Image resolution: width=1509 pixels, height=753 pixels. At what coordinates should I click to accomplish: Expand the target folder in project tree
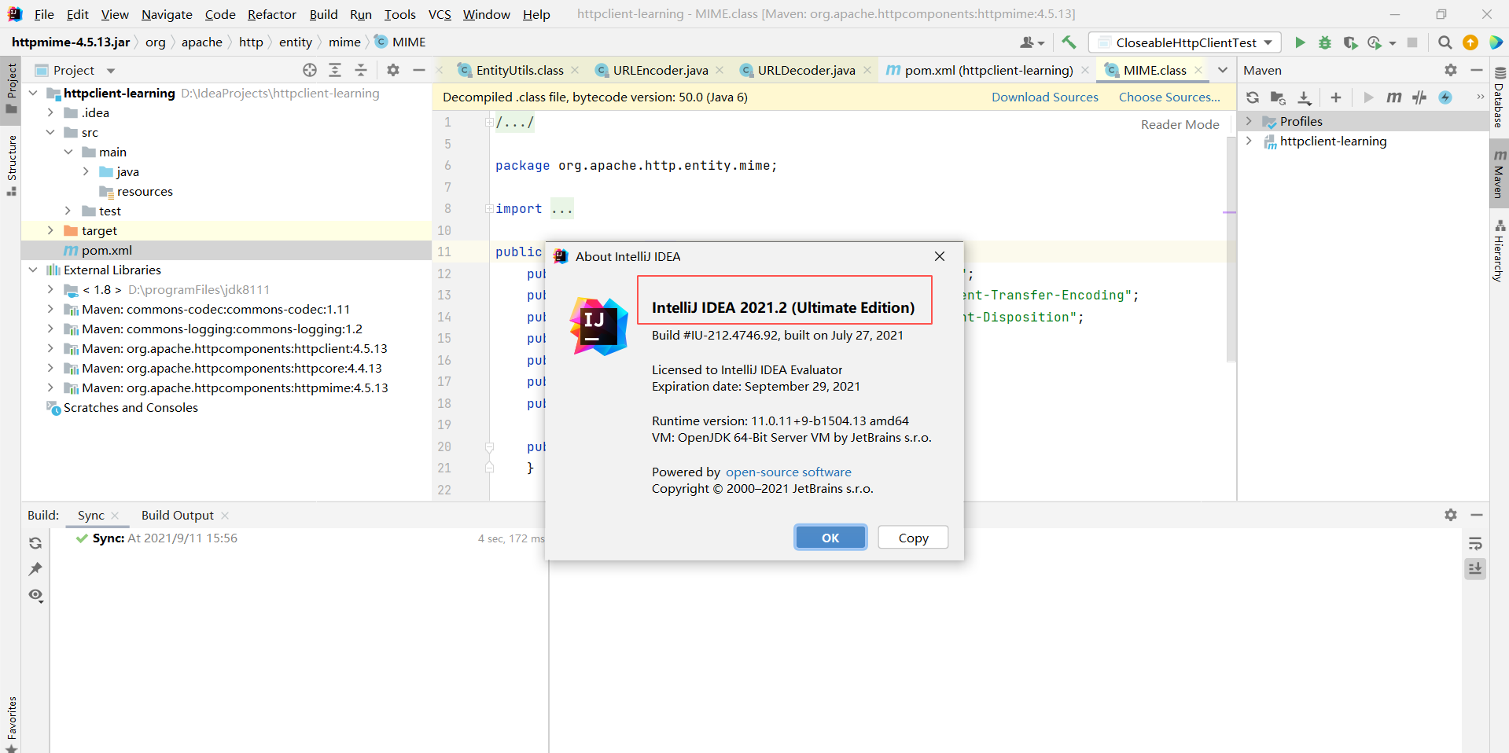tap(50, 230)
